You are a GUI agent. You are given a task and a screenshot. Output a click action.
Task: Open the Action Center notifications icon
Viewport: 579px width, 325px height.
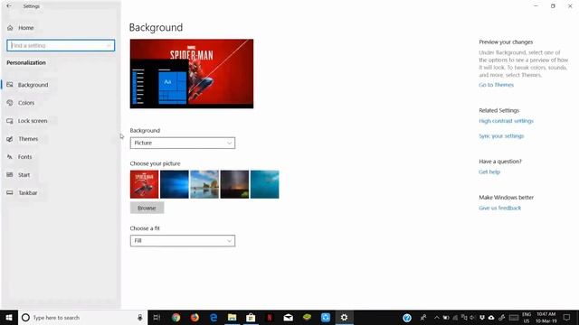[567, 318]
